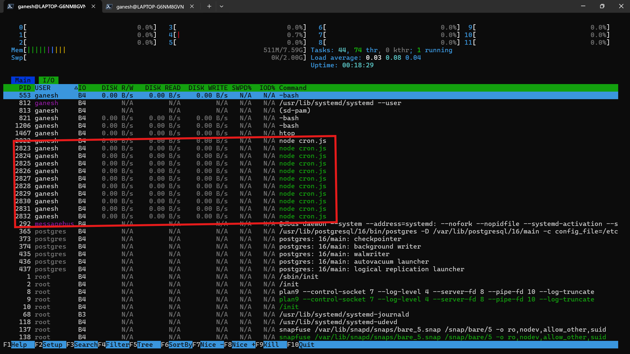
Task: Click F8 Nice + to raise niceness
Action: pyautogui.click(x=239, y=344)
